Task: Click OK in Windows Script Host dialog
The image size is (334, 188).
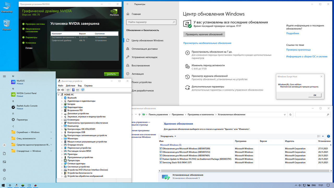Action: click(315, 95)
